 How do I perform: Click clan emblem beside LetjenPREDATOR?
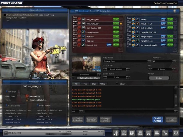click(x=133, y=32)
